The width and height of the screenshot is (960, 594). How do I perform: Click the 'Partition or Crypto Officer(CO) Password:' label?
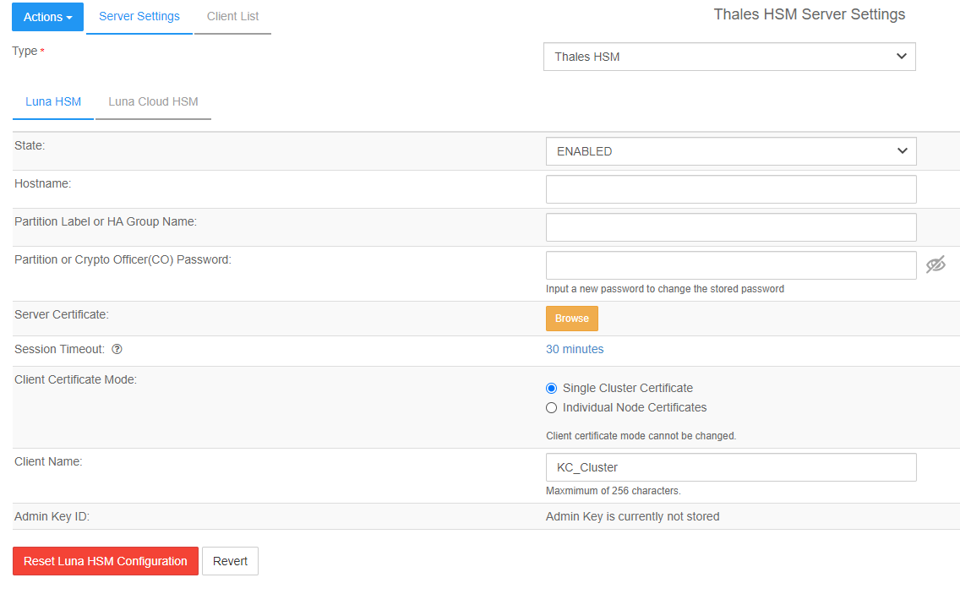pyautogui.click(x=123, y=259)
